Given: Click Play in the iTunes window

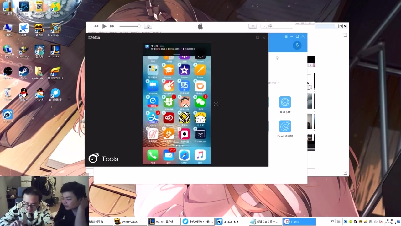Looking at the screenshot, I should point(104,26).
